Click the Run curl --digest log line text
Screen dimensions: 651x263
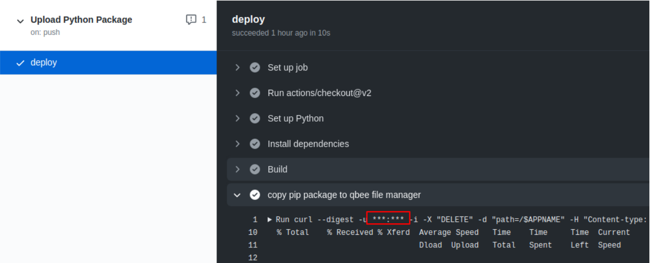(x=462, y=220)
